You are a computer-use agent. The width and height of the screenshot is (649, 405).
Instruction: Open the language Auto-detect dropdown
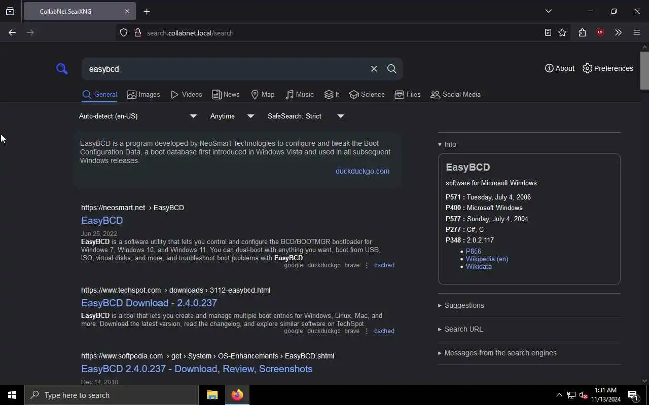tap(137, 116)
